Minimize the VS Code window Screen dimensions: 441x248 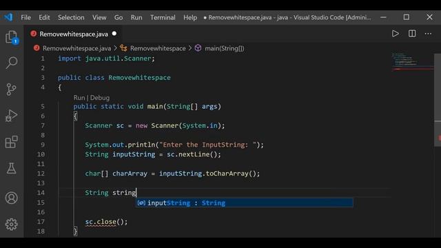[x=383, y=17]
